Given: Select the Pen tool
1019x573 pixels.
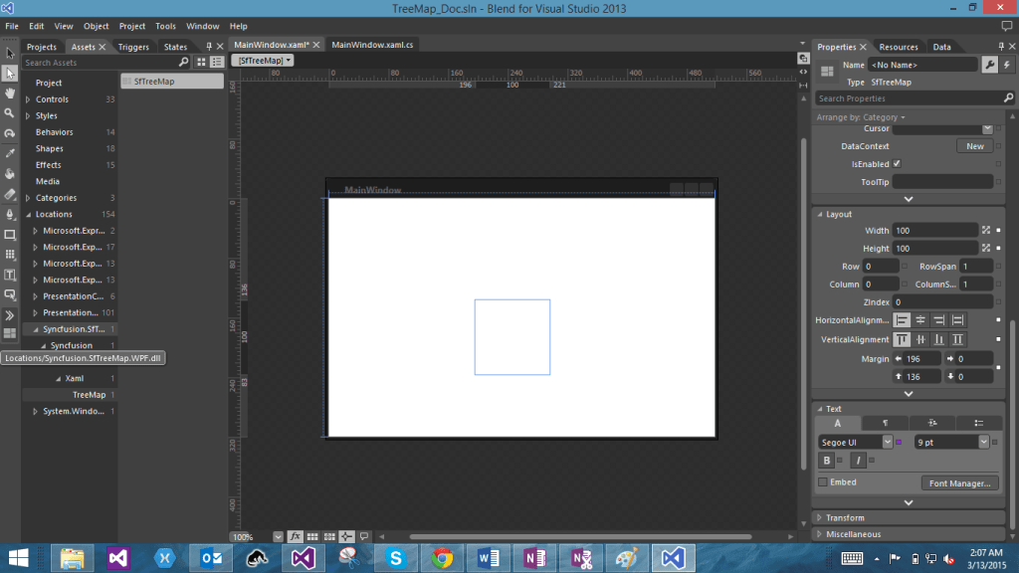Looking at the screenshot, I should pyautogui.click(x=10, y=215).
